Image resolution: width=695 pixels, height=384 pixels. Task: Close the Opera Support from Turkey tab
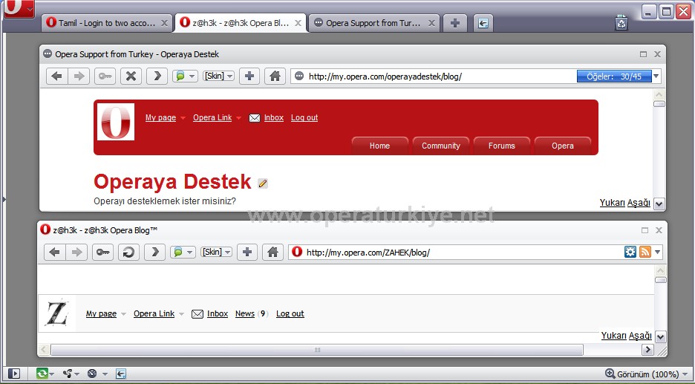(431, 23)
